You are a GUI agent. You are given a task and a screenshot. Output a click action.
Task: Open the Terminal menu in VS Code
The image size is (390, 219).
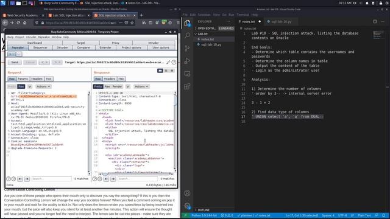tap(243, 15)
